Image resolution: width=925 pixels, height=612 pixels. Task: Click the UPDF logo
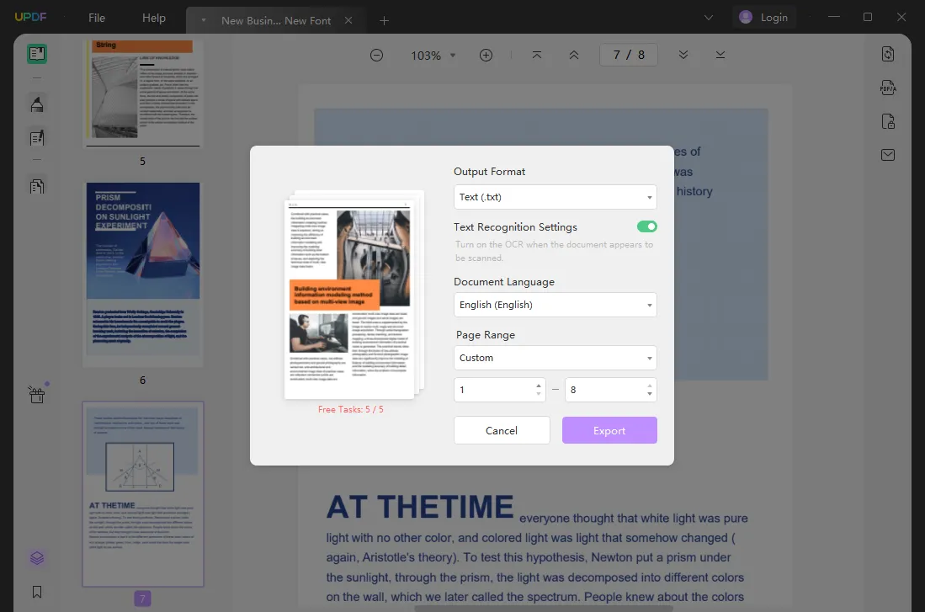(30, 17)
